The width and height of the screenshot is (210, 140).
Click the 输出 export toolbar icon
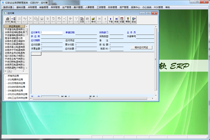[x=13, y=20]
